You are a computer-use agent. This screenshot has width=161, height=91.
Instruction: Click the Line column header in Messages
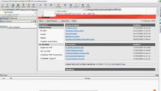pyautogui.click(x=4, y=78)
